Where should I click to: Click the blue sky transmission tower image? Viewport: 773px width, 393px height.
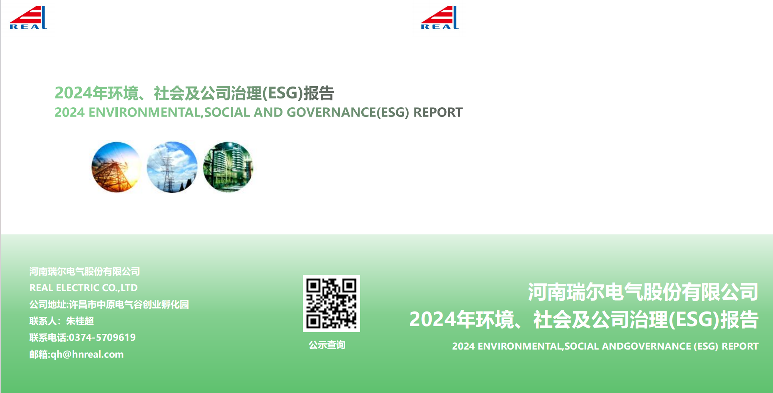coord(172,167)
